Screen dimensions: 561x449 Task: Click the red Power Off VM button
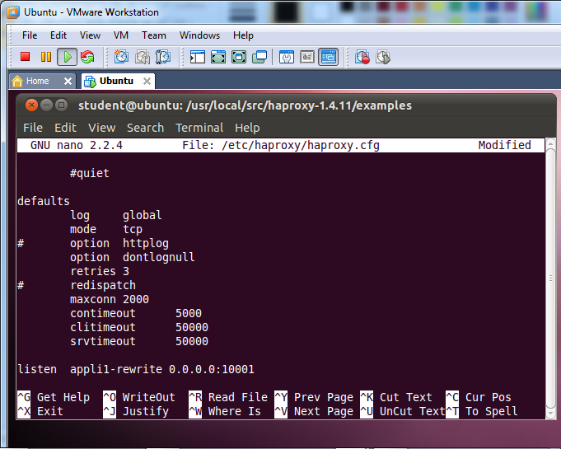click(25, 57)
